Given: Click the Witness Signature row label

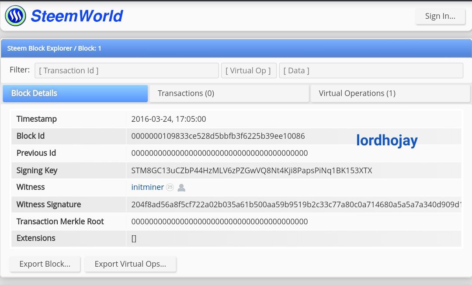Looking at the screenshot, I should point(49,204).
